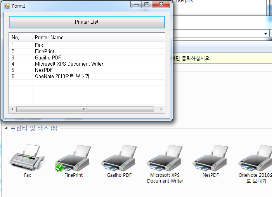
Task: Maximize the Form1 window
Action: [147, 5]
